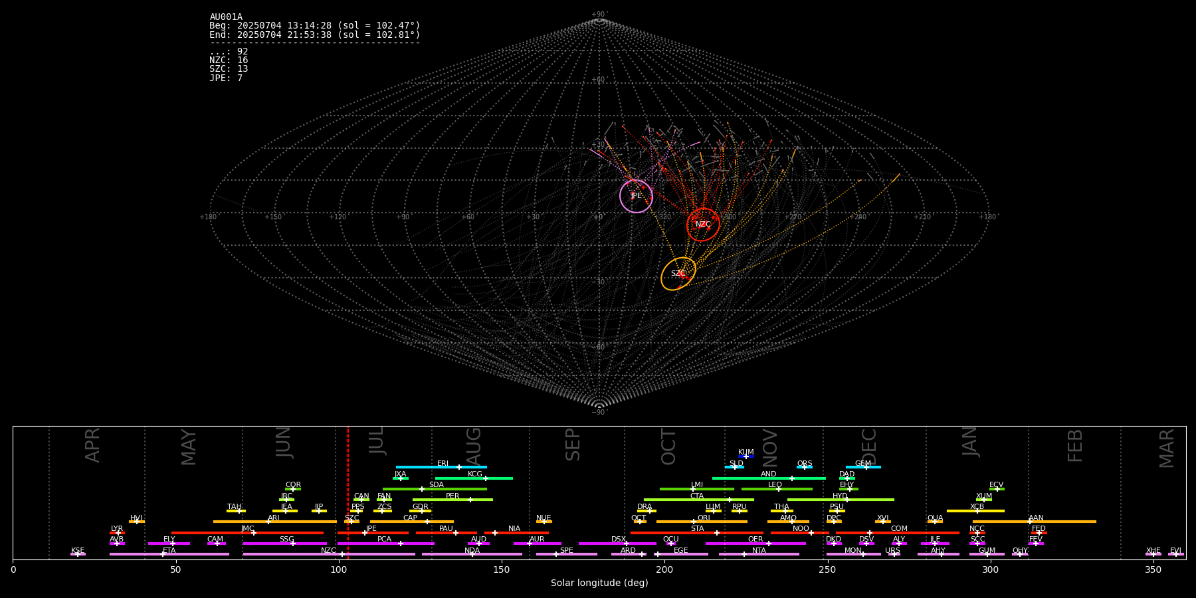Click the HYD shower bar
Screen dimensions: 1196x598
pyautogui.click(x=841, y=500)
